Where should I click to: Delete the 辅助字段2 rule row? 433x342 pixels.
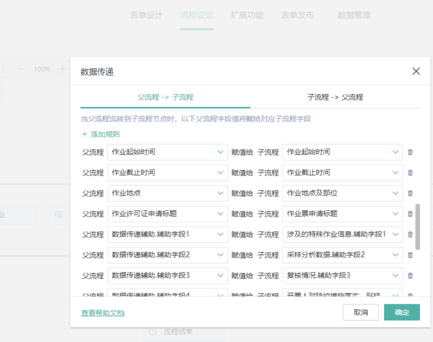click(410, 255)
